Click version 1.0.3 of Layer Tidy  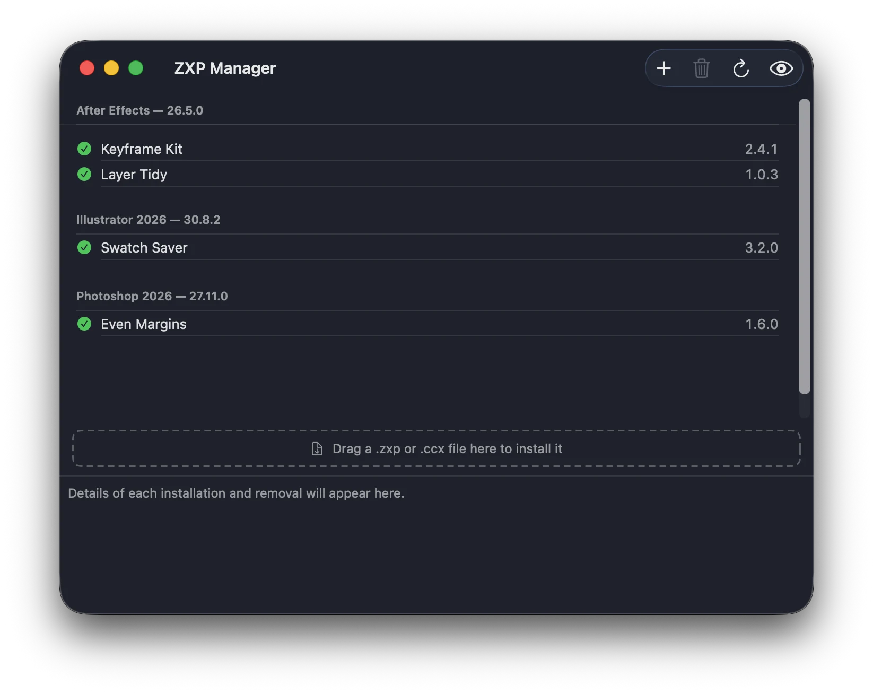(762, 175)
